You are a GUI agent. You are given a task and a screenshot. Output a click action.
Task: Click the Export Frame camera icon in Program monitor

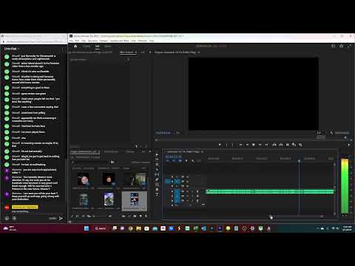pyautogui.click(x=288, y=145)
